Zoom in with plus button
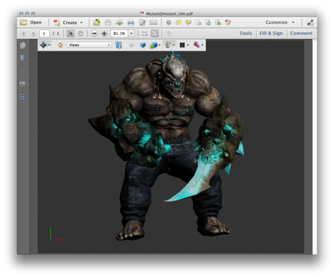The width and height of the screenshot is (334, 278). (104, 33)
